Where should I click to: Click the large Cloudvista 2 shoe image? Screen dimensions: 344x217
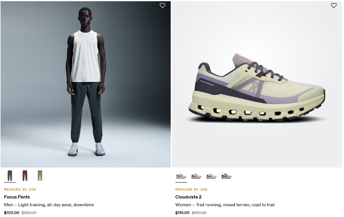coord(257,84)
